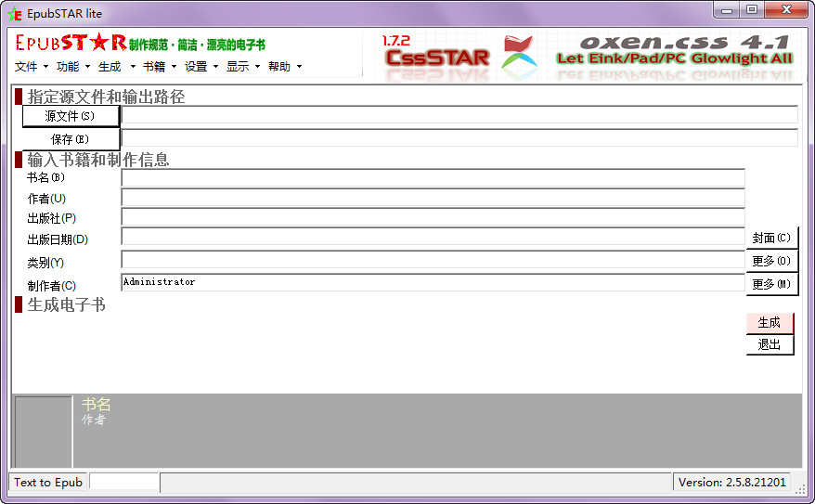This screenshot has height=504, width=815.
Task: Expand arrow beside 生成 in the menu bar
Action: 133,67
